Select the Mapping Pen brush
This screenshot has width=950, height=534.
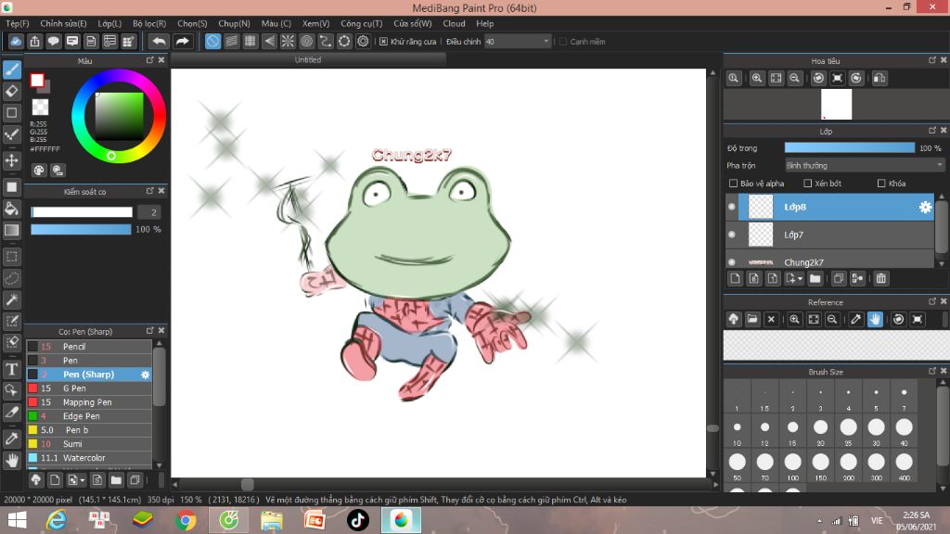pos(89,402)
